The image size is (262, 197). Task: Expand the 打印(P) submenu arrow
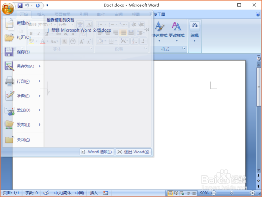40,81
